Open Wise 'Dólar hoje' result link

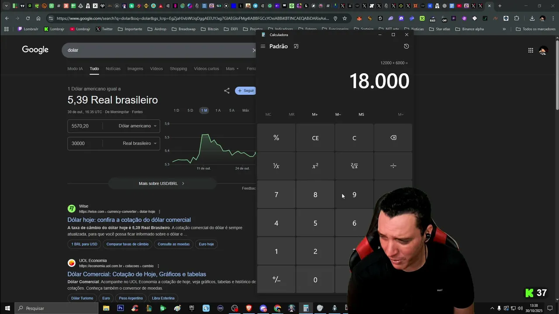129,220
